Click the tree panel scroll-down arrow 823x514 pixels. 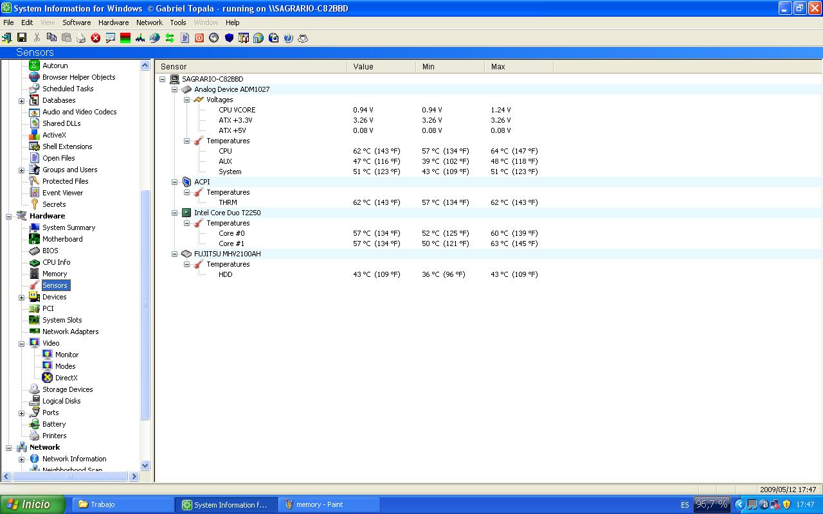coord(145,466)
